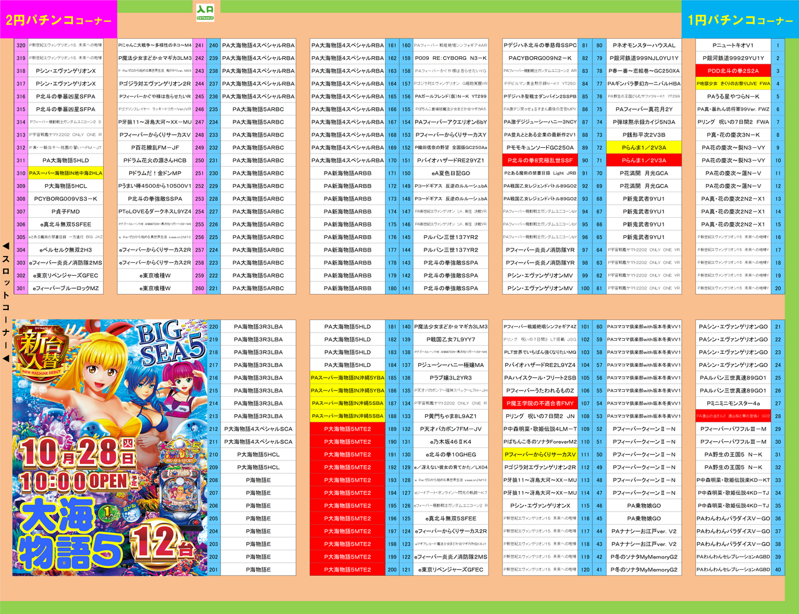The width and height of the screenshot is (799, 614).
Task: Click the 新台入替 New Machine Debut badge
Action: 42,353
